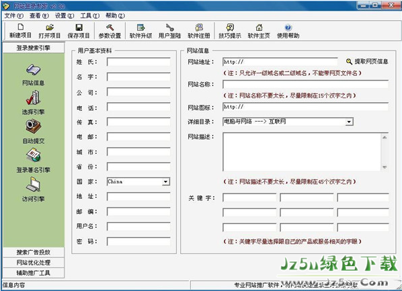Viewport: 402px width, 291px height.
Task: Switch to 辅助推广工具 panel tab
Action: (34, 273)
